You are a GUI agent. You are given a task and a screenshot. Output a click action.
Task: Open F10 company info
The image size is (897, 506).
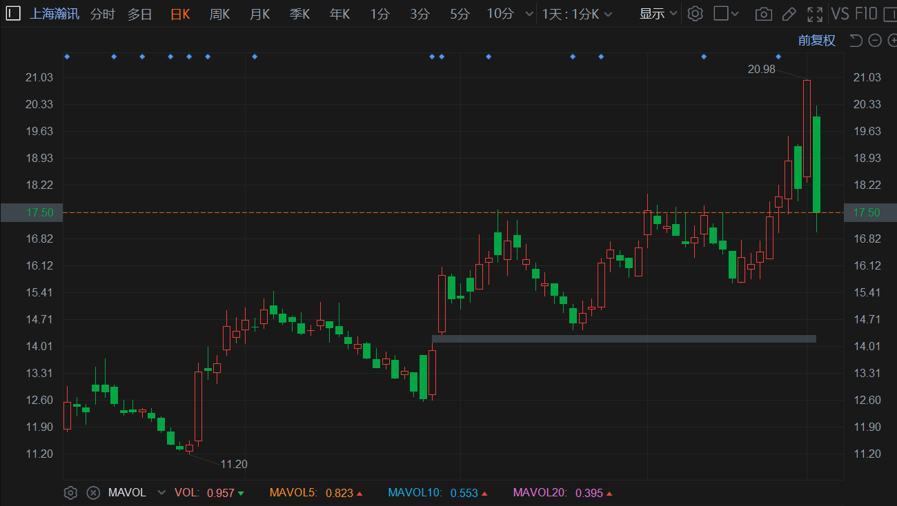tap(866, 14)
